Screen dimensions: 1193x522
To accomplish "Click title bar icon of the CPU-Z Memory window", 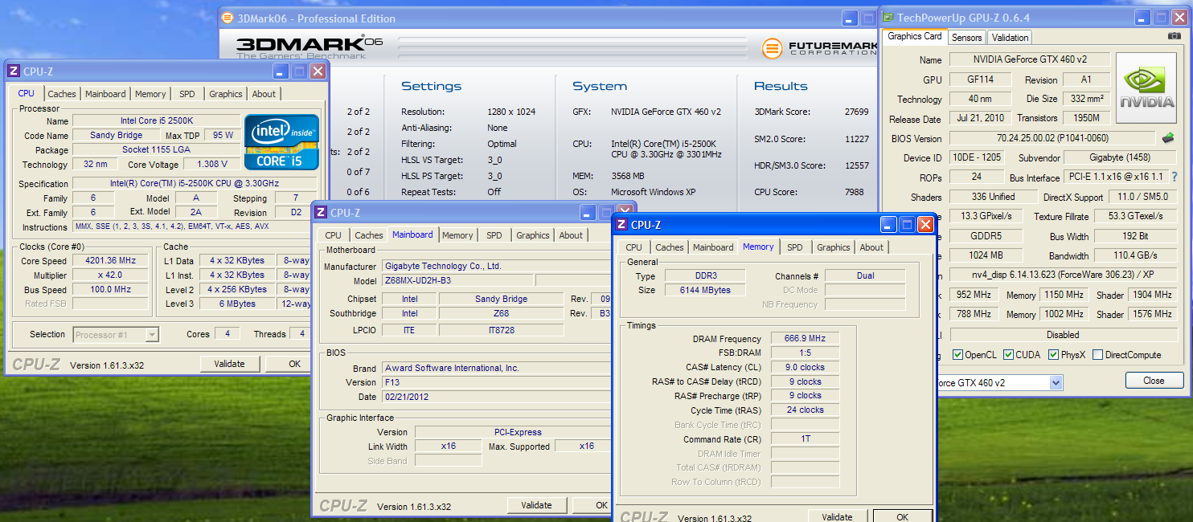I will click(621, 225).
